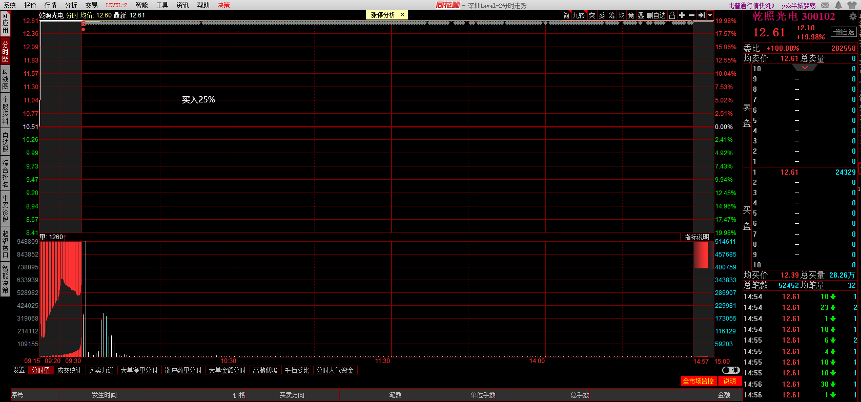861x402 pixels.
Task: Open the 交易 menu
Action: [92, 5]
